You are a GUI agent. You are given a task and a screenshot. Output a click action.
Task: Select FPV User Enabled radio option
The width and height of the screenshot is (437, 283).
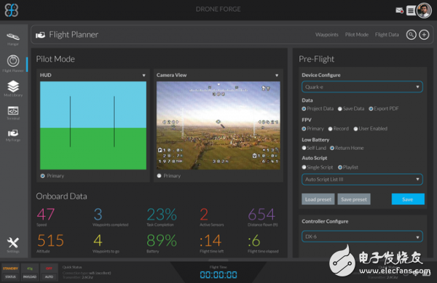(x=355, y=129)
